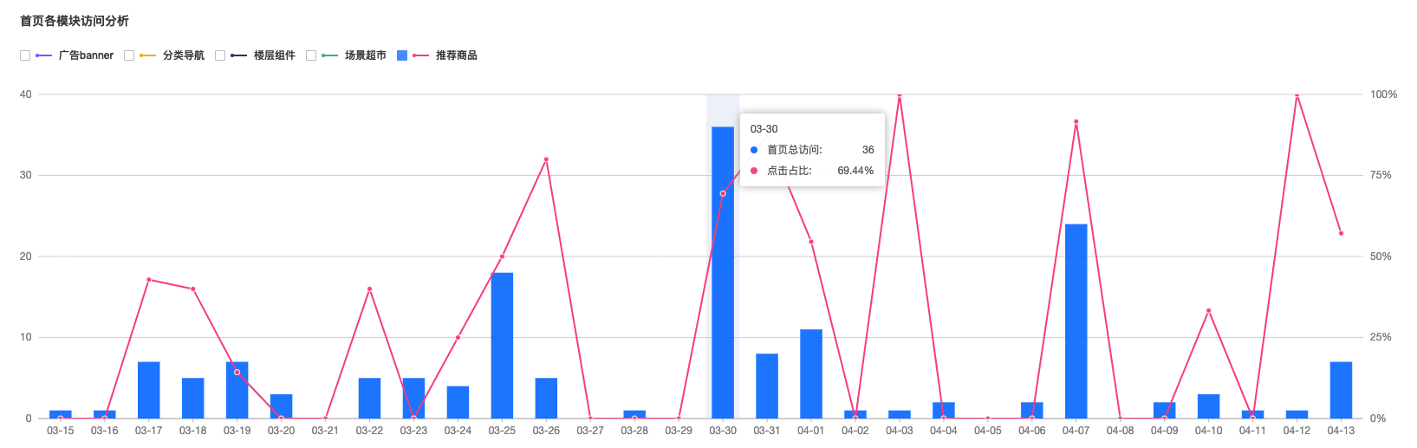Click the blue bar above 03-17
The height and width of the screenshot is (448, 1417).
149,390
